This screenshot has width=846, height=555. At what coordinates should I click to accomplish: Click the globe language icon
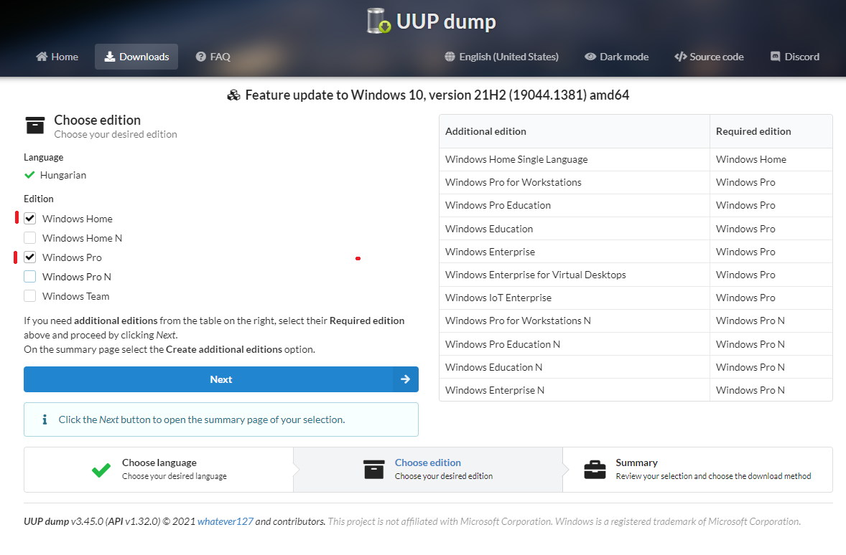pyautogui.click(x=450, y=57)
